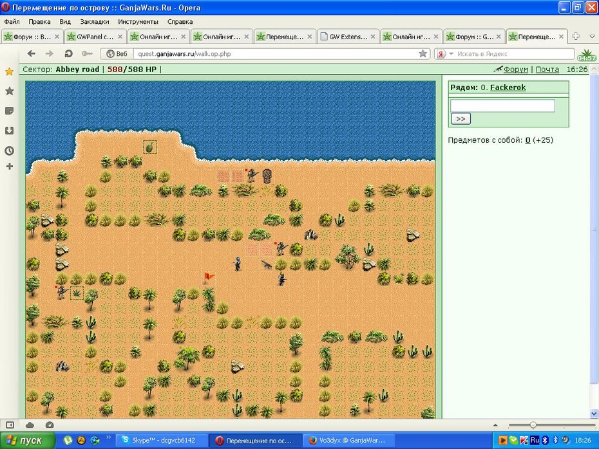This screenshot has width=599, height=449.
Task: Click the sector name Abbey road
Action: [x=77, y=69]
